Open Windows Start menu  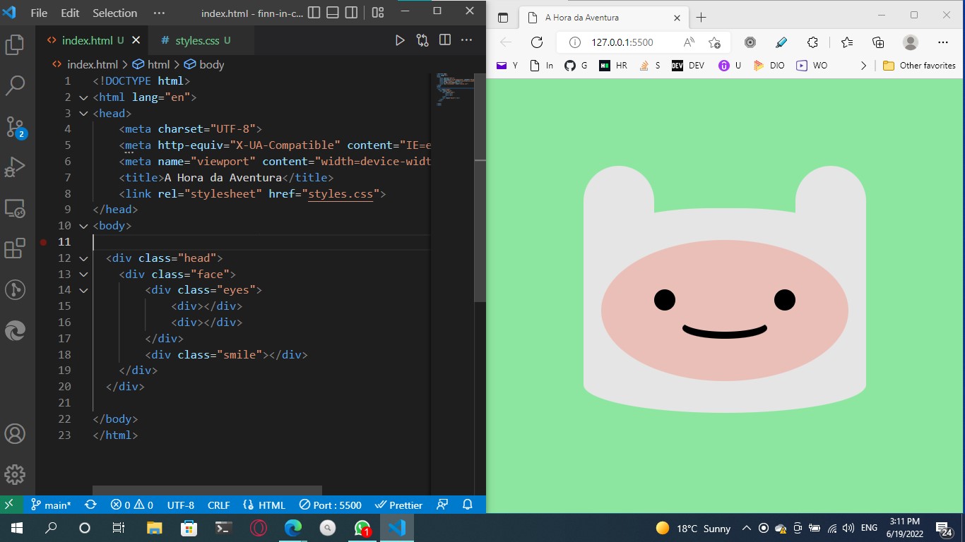tap(16, 528)
